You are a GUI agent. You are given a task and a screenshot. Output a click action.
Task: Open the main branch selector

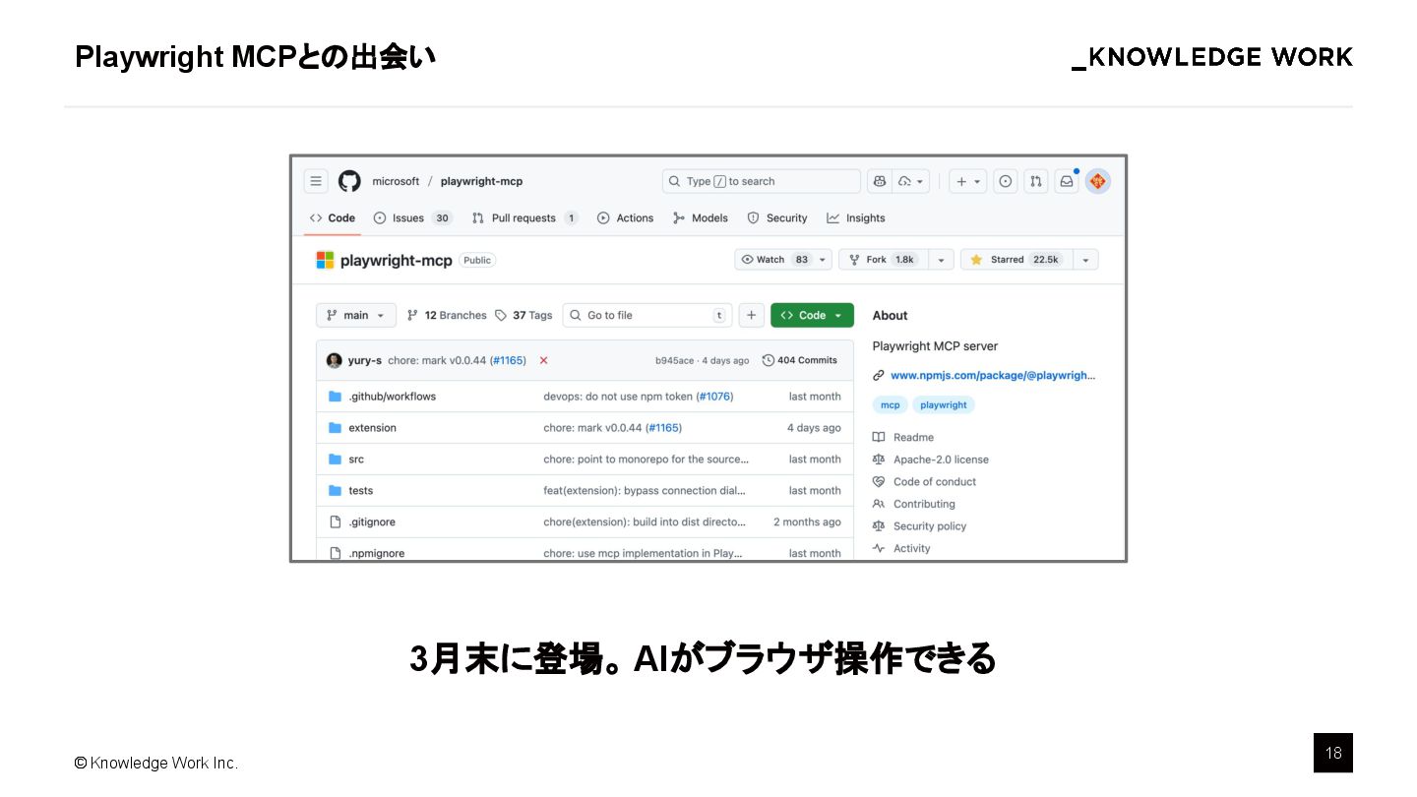tap(355, 315)
